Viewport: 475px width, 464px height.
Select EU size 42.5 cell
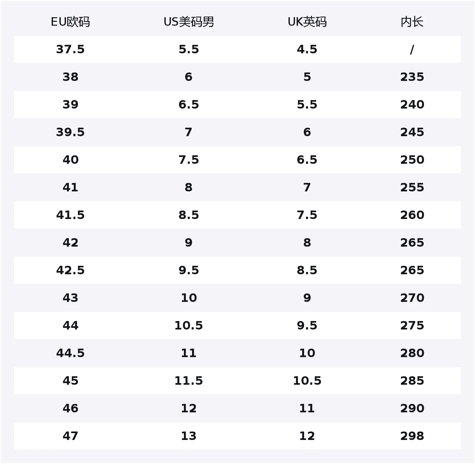tap(70, 270)
